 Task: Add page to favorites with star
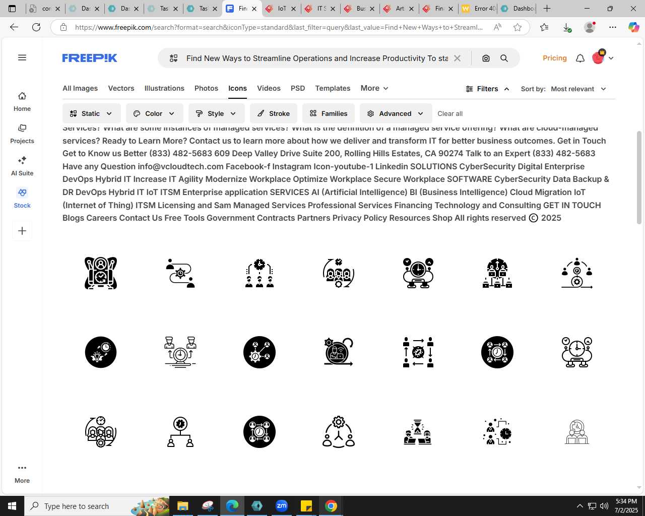518,27
